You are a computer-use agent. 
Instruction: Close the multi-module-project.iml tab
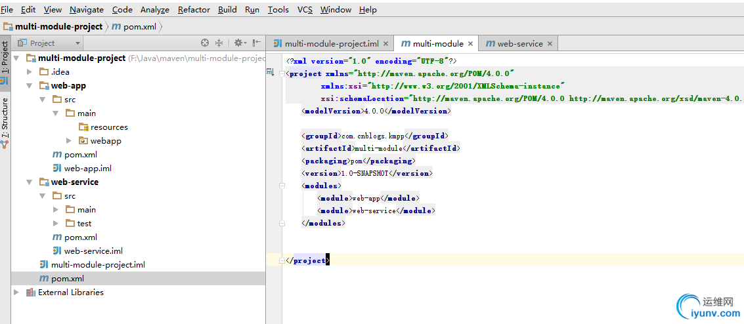[385, 43]
